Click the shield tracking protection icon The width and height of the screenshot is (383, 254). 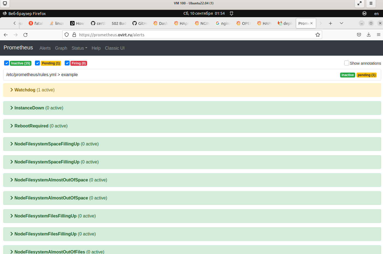(x=67, y=35)
